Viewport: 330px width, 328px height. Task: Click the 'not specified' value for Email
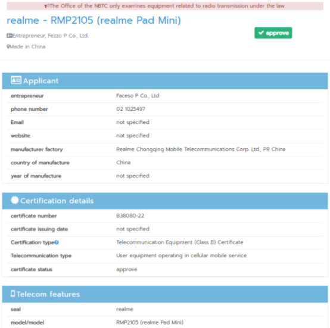(133, 122)
